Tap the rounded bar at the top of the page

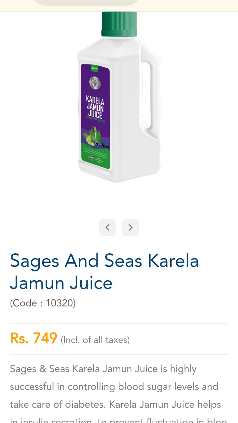[86, 3]
